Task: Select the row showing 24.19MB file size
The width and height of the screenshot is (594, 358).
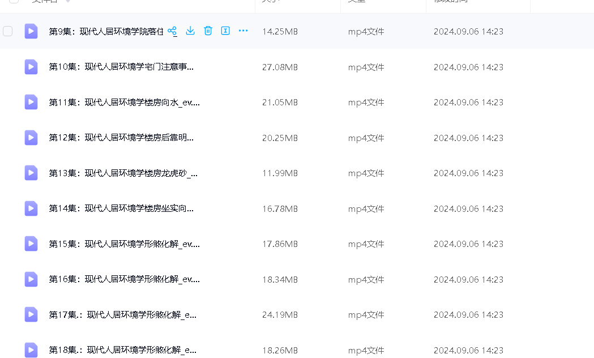Action: tap(280, 315)
